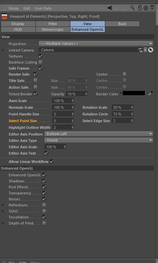Enable the Reflections checkbox

click(44, 205)
